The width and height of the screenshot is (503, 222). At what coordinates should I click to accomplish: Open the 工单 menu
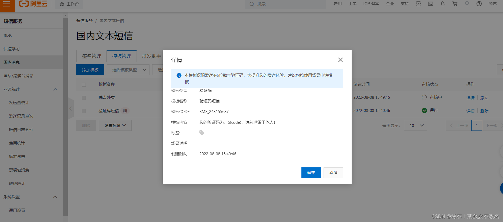[x=352, y=4]
